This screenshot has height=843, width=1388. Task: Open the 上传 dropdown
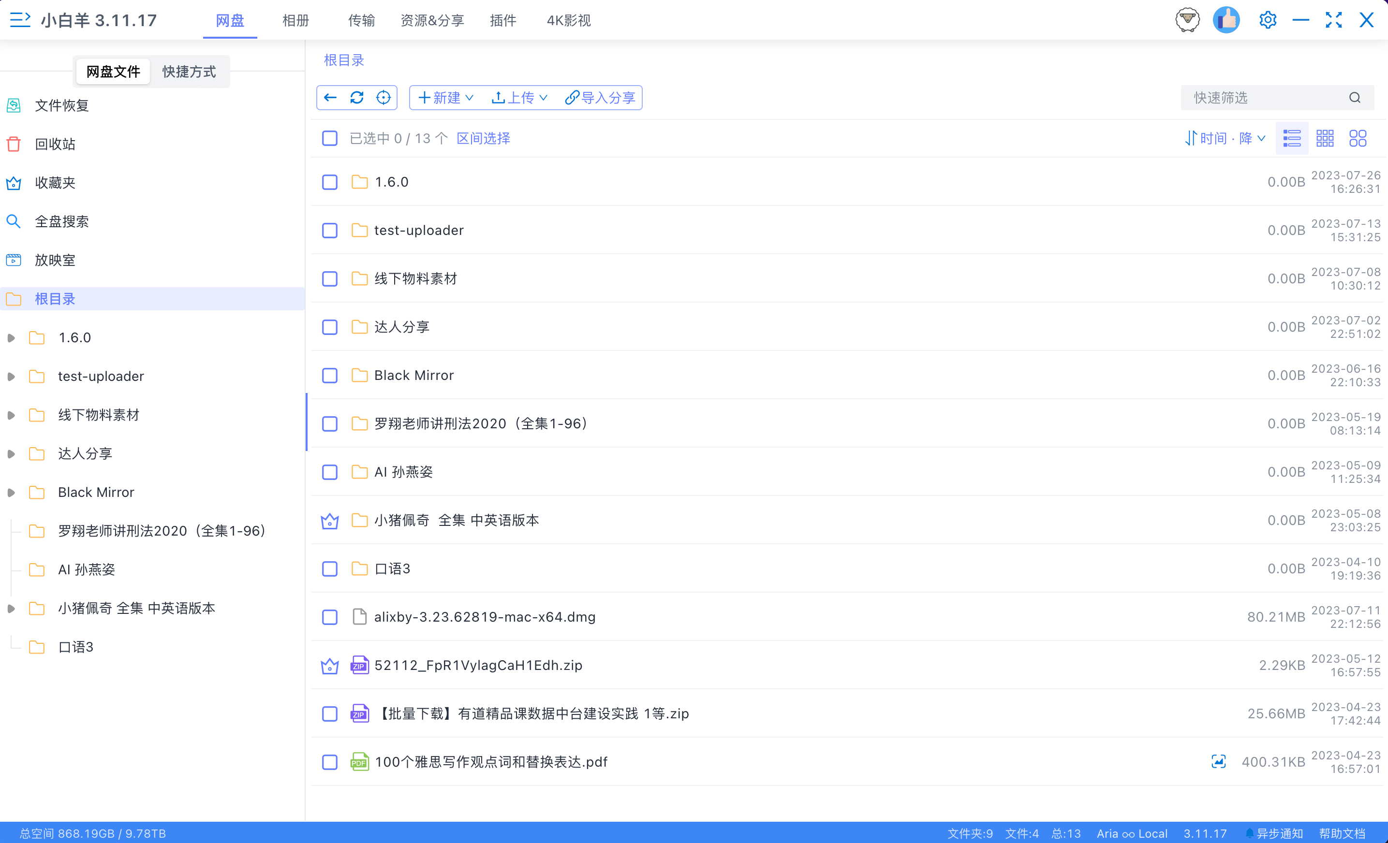pos(519,98)
